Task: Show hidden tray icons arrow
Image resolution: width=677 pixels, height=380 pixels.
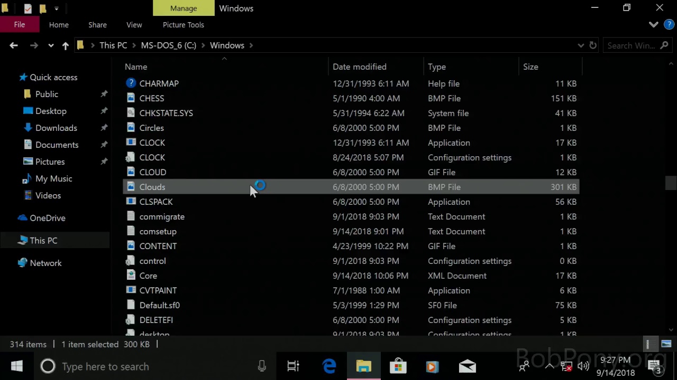Action: click(x=550, y=366)
